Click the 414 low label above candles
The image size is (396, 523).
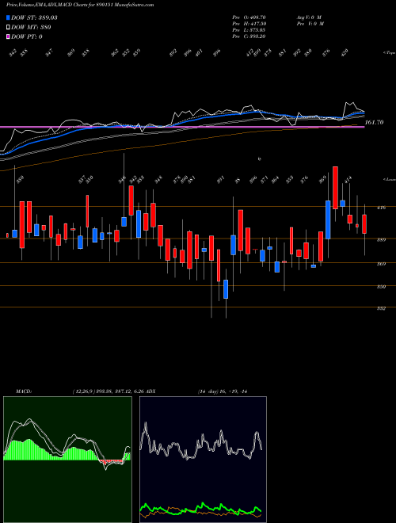[x=348, y=179]
